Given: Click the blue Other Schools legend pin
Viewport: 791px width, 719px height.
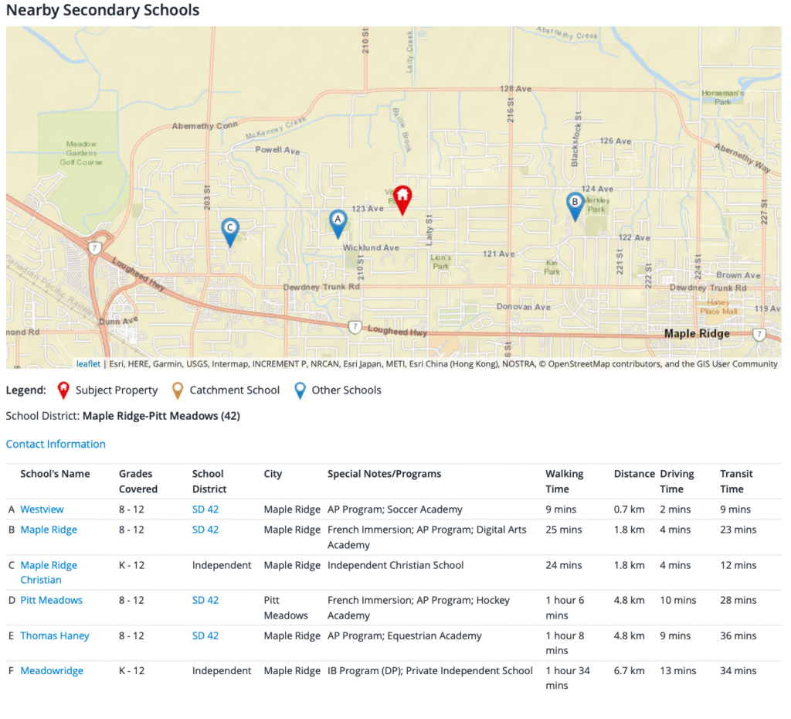Looking at the screenshot, I should click(300, 390).
